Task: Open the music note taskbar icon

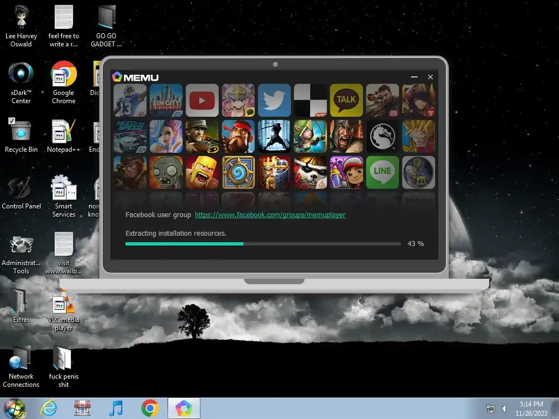Action: (x=116, y=408)
